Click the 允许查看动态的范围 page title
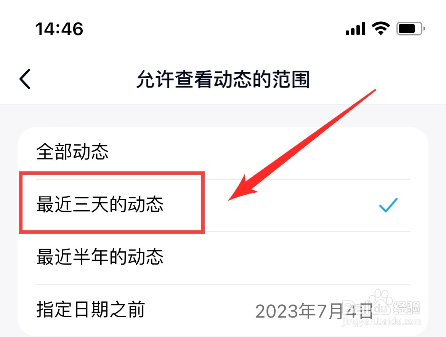Screen dimensions: 446x337 pyautogui.click(x=223, y=79)
